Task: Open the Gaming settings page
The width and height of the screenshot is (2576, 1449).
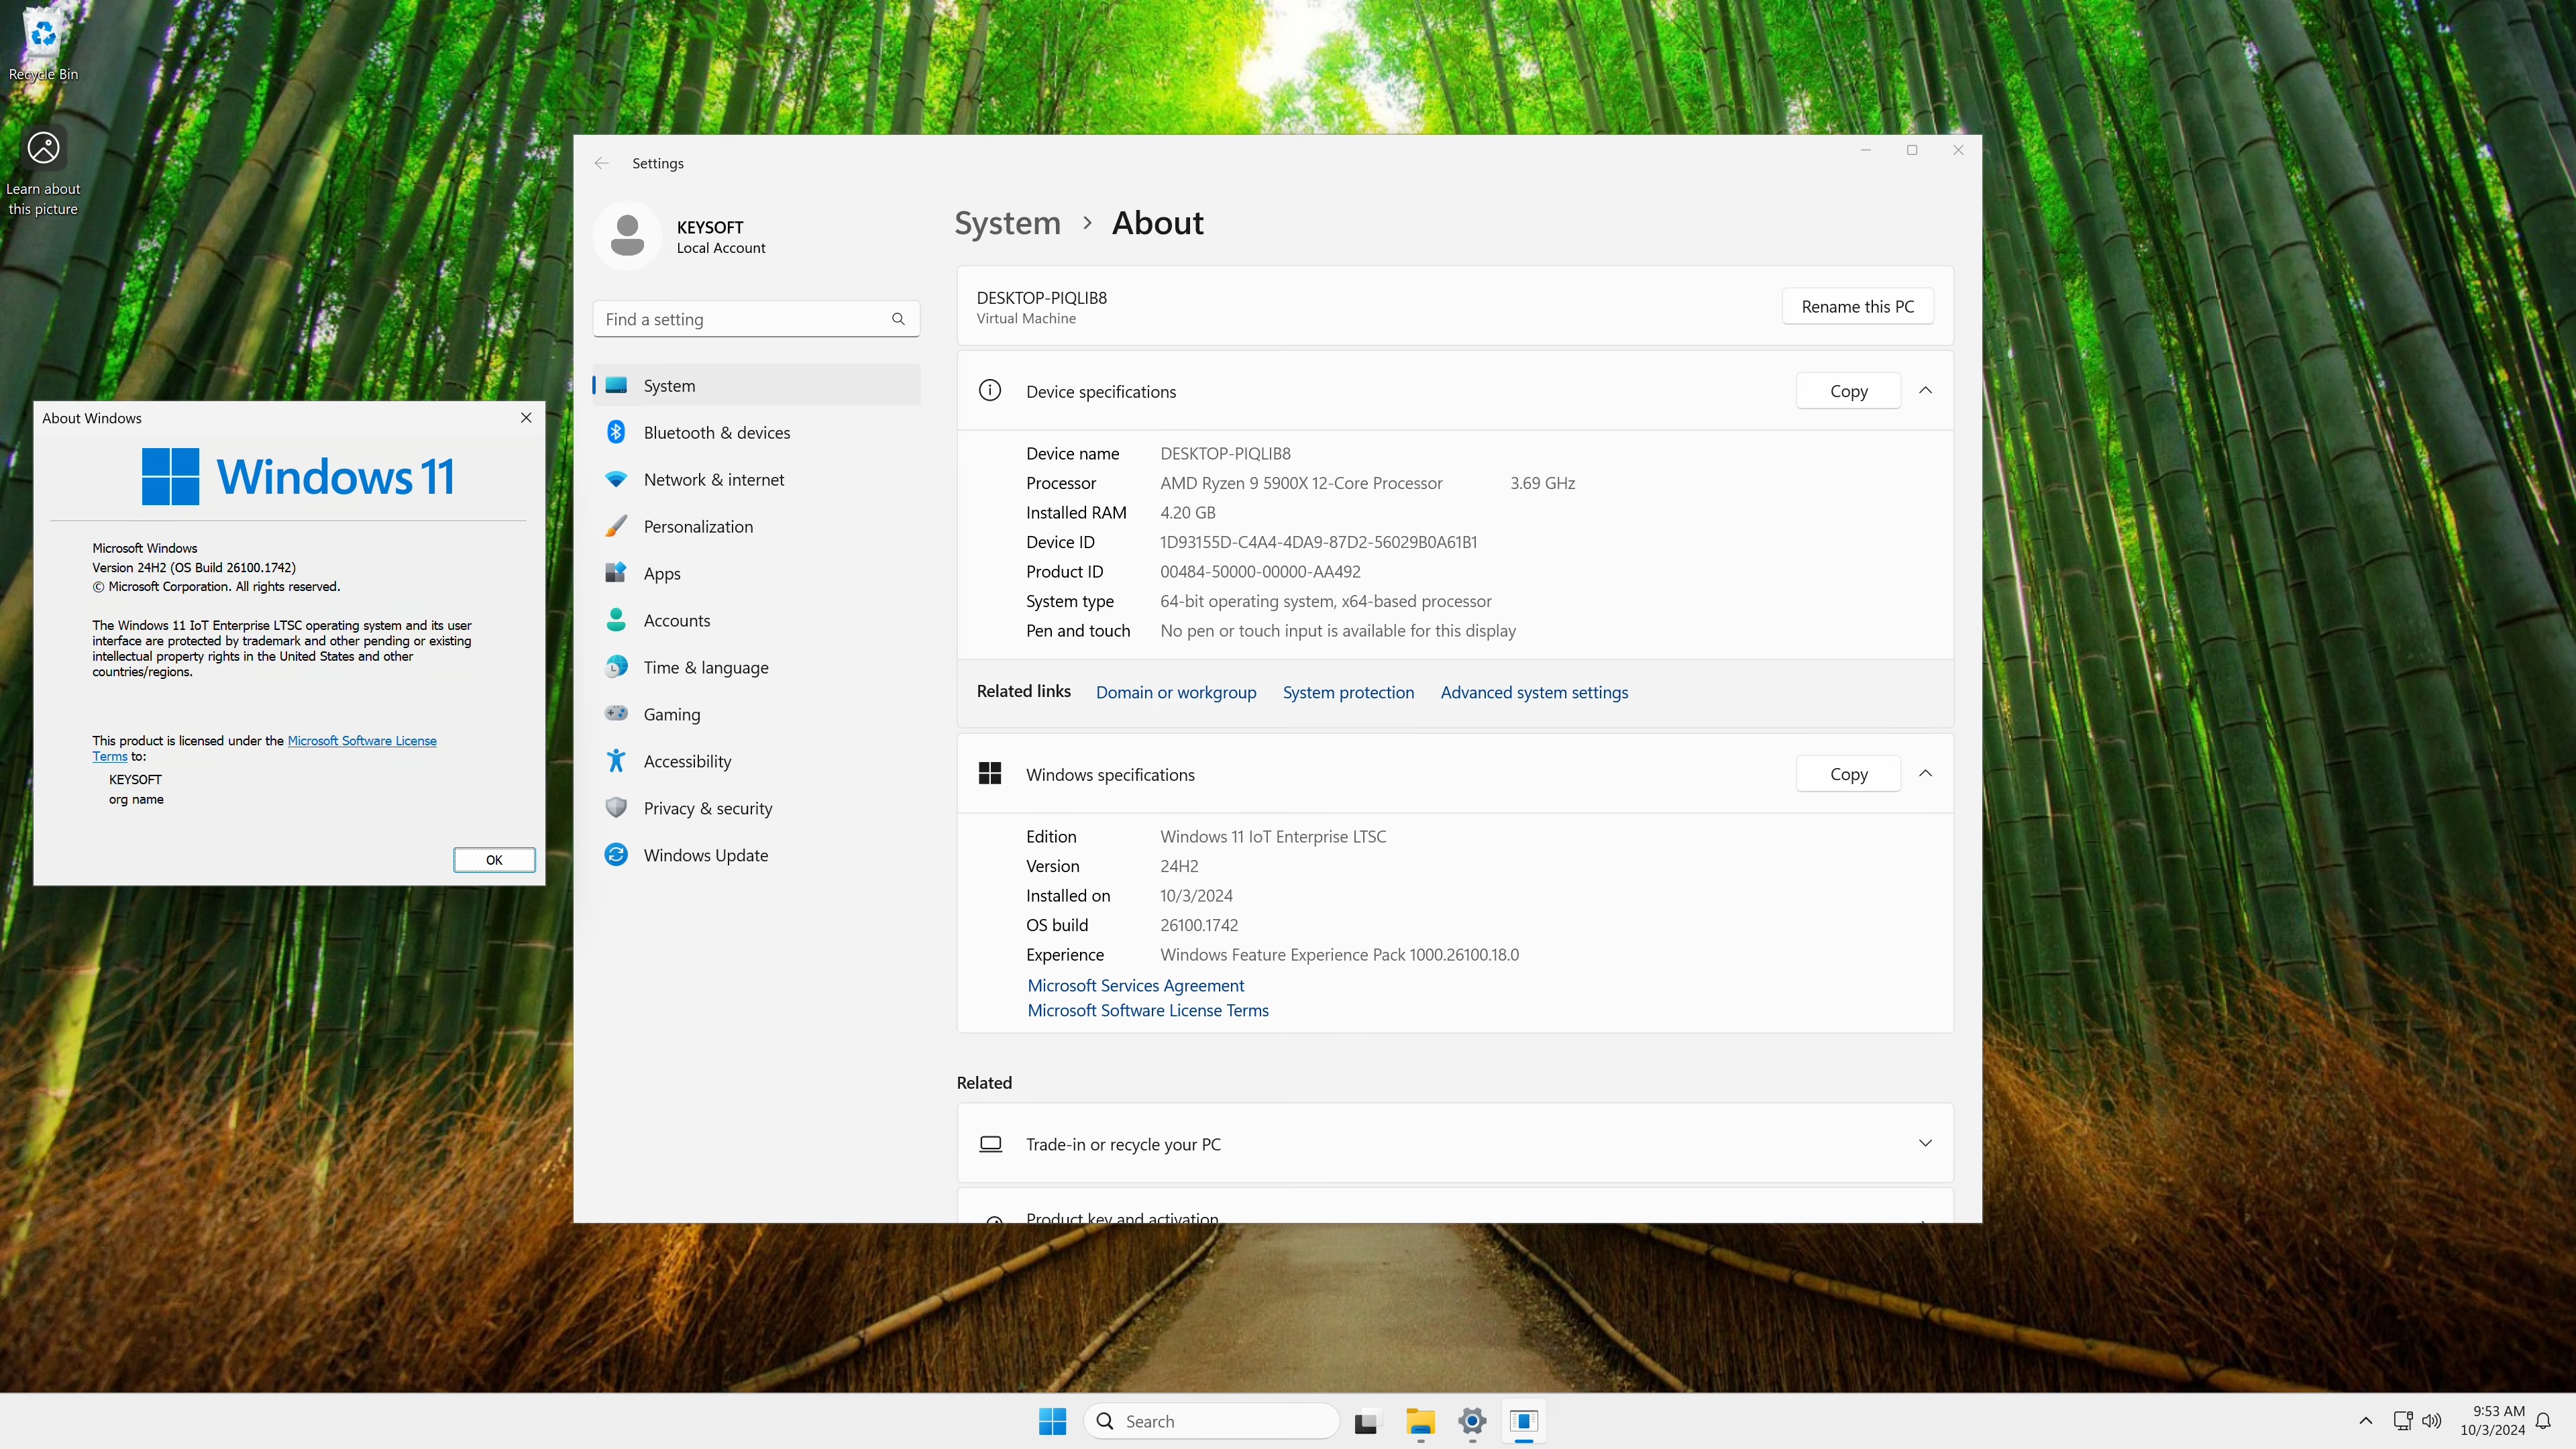Action: coord(671,714)
